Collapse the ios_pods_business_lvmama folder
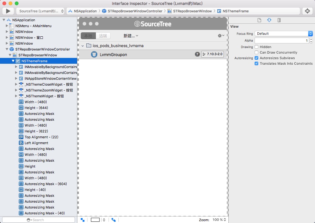Viewport: 315px width, 223px height. (x=83, y=46)
